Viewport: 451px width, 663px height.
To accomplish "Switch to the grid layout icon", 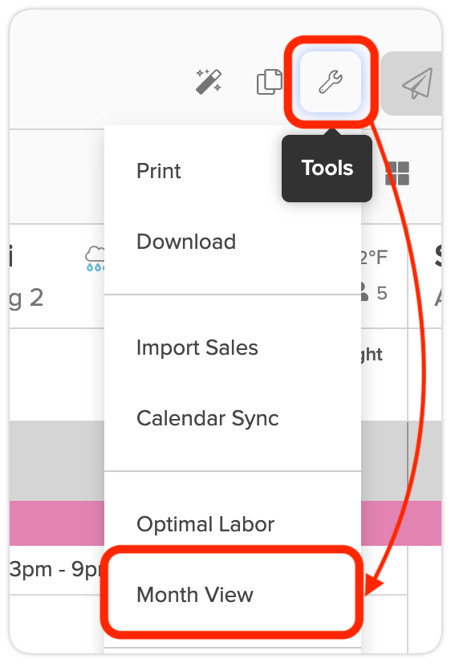I will pos(397,173).
